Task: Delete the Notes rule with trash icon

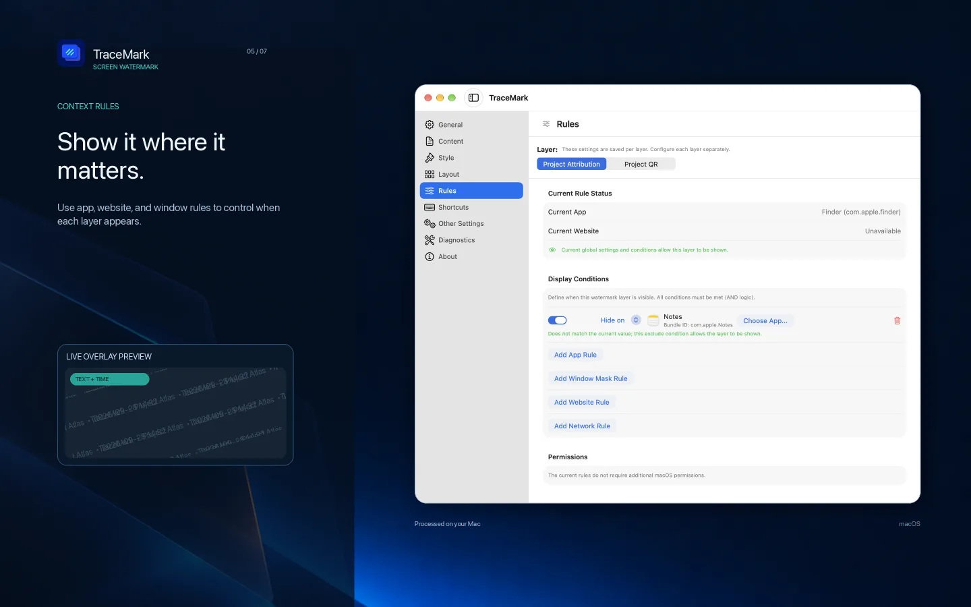Action: 897,320
